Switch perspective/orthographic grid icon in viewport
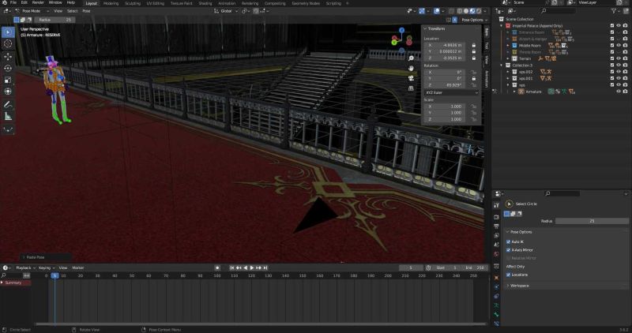 (x=411, y=88)
